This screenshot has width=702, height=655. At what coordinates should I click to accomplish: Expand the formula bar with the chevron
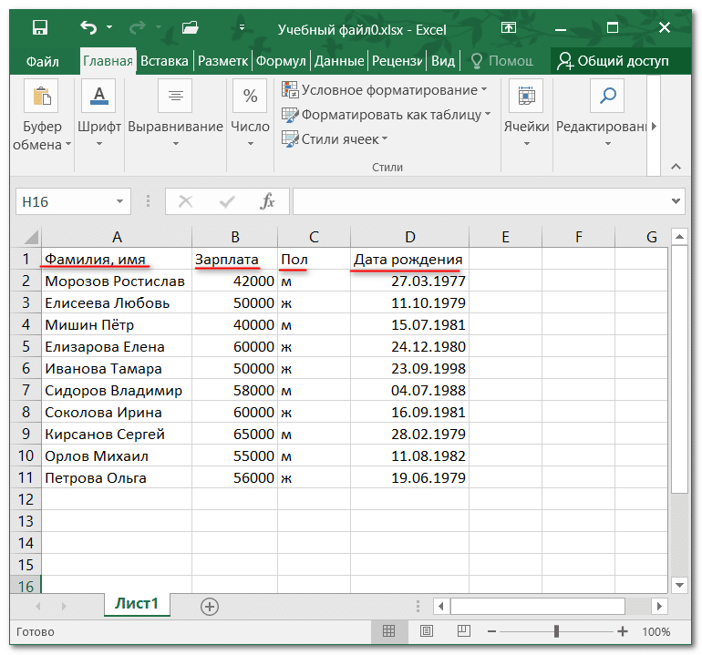click(676, 201)
